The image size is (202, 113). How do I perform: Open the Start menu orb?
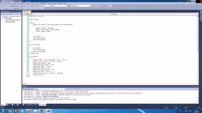3,111
